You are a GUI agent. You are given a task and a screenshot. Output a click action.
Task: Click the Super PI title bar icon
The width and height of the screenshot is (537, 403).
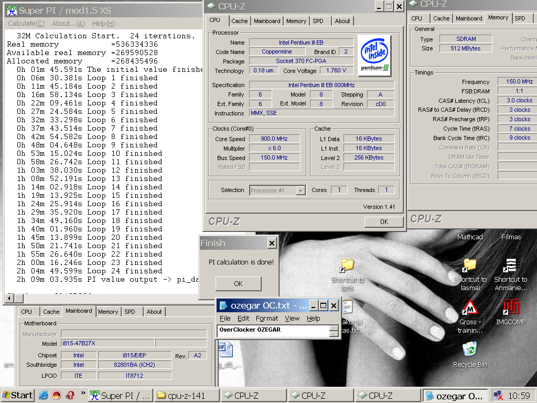click(12, 10)
